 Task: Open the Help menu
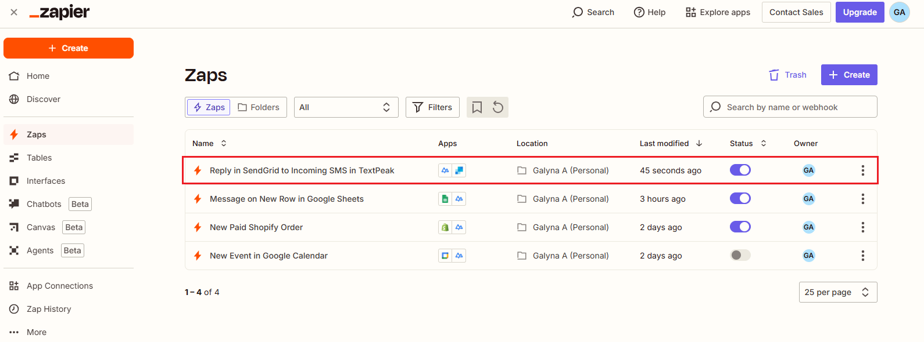650,12
